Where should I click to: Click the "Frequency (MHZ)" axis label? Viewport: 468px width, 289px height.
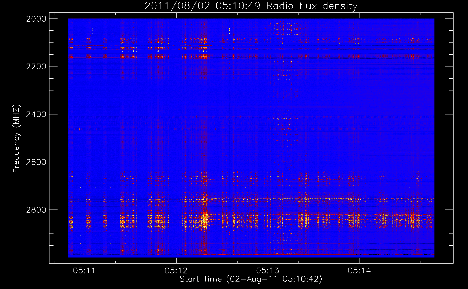16,139
